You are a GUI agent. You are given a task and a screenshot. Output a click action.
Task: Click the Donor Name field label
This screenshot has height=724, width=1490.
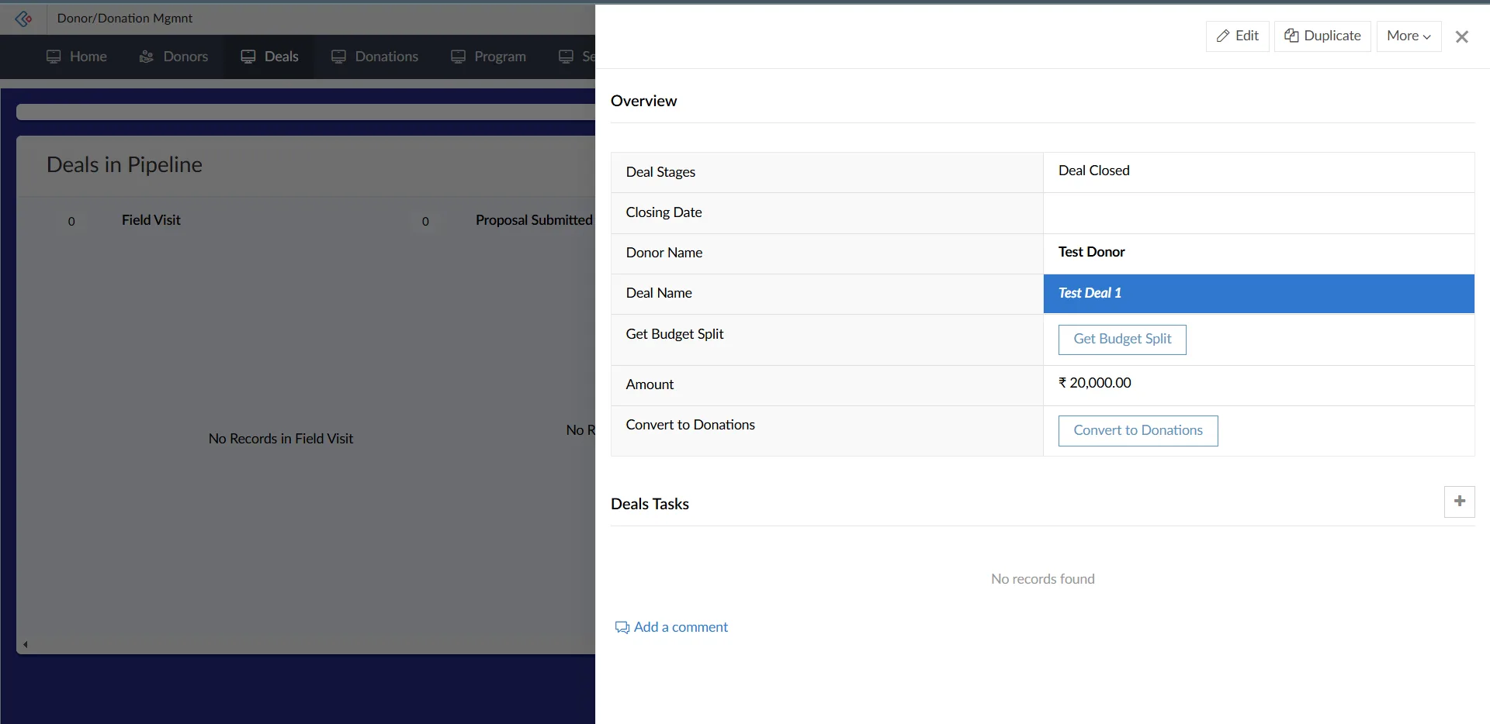[x=664, y=253]
